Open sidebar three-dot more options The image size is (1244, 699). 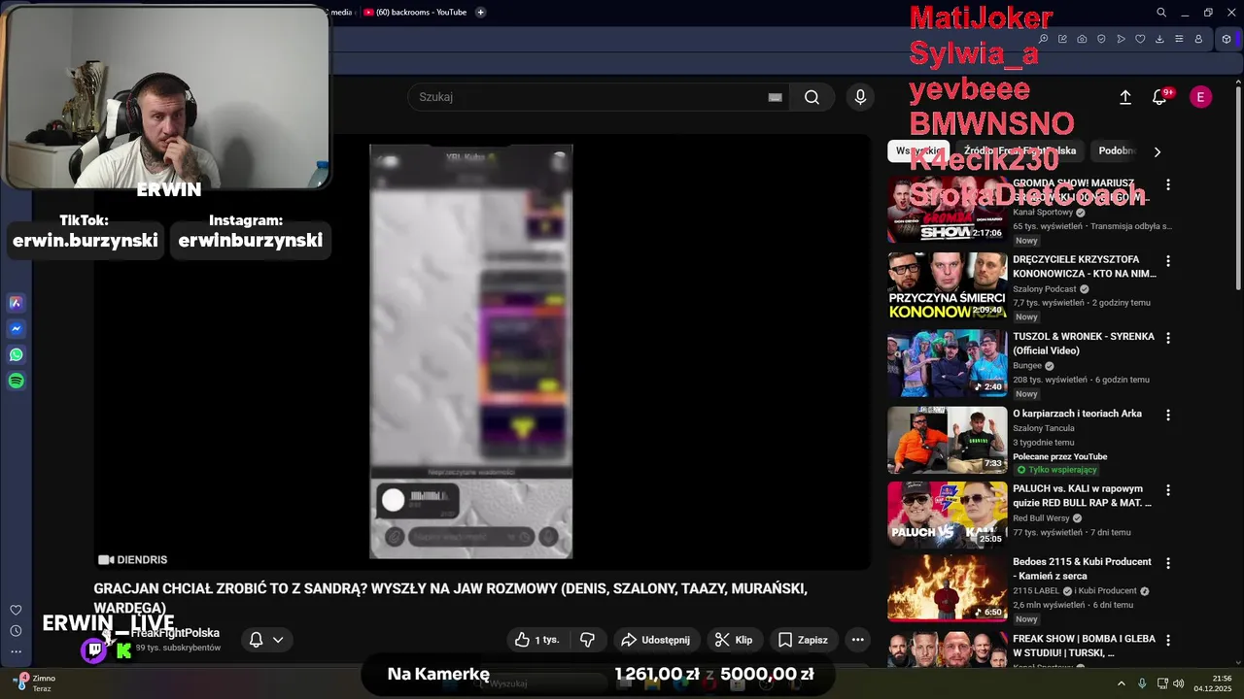pyautogui.click(x=16, y=652)
